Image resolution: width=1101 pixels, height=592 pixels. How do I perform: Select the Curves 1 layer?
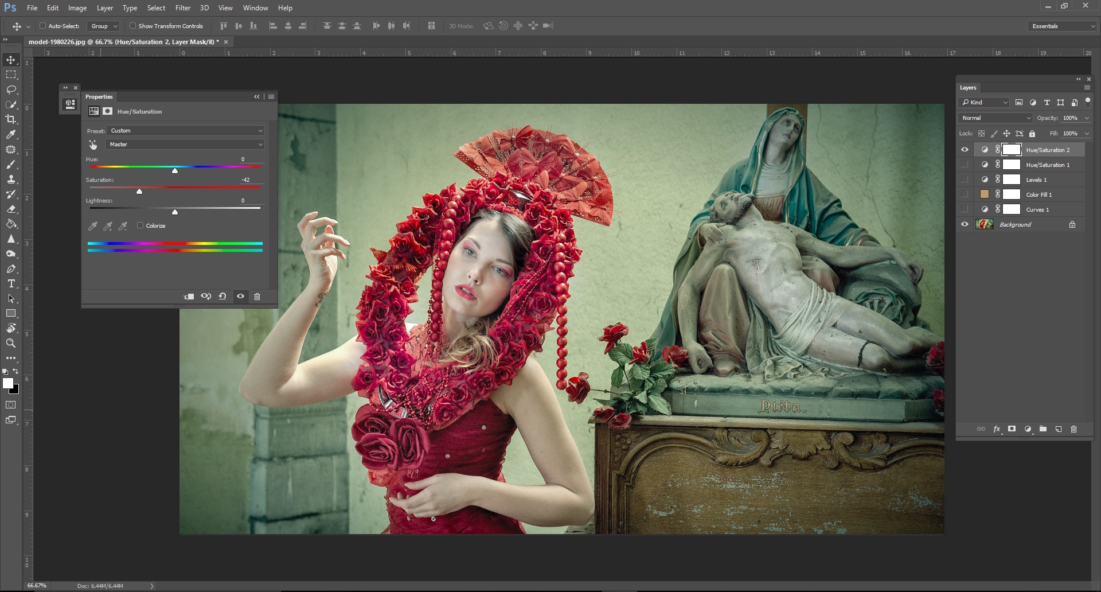pyautogui.click(x=1037, y=209)
